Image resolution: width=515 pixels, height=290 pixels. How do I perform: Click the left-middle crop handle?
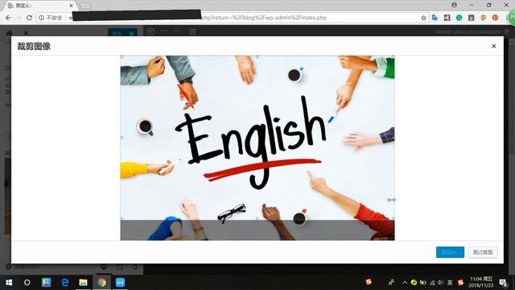click(x=122, y=138)
